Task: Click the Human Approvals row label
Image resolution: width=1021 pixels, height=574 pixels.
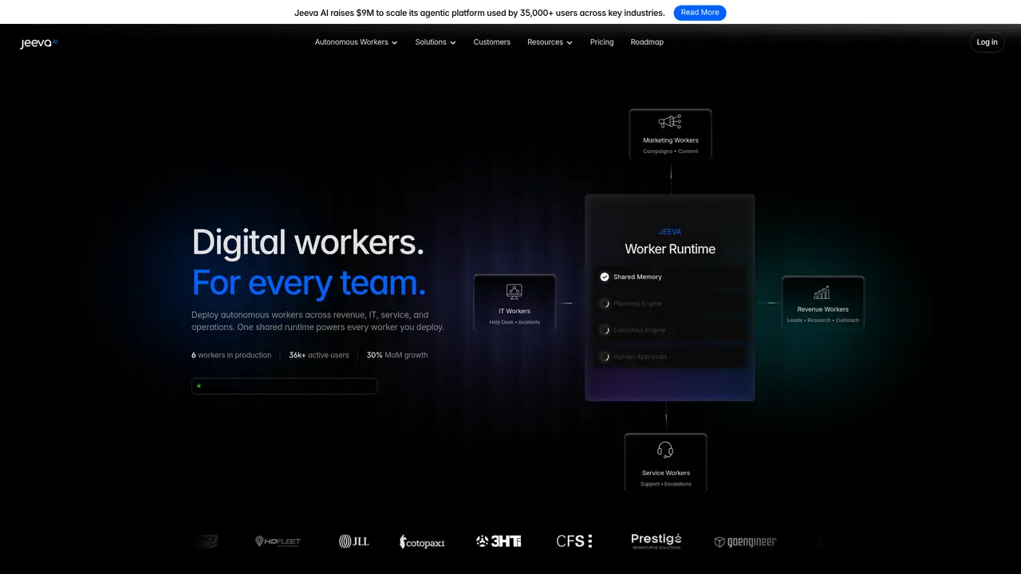Action: point(640,356)
